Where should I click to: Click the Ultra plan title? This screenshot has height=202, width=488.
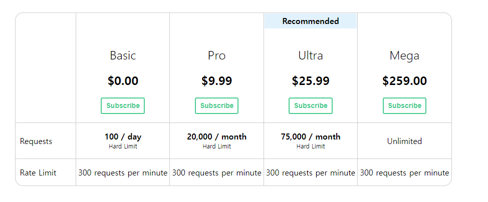point(311,55)
